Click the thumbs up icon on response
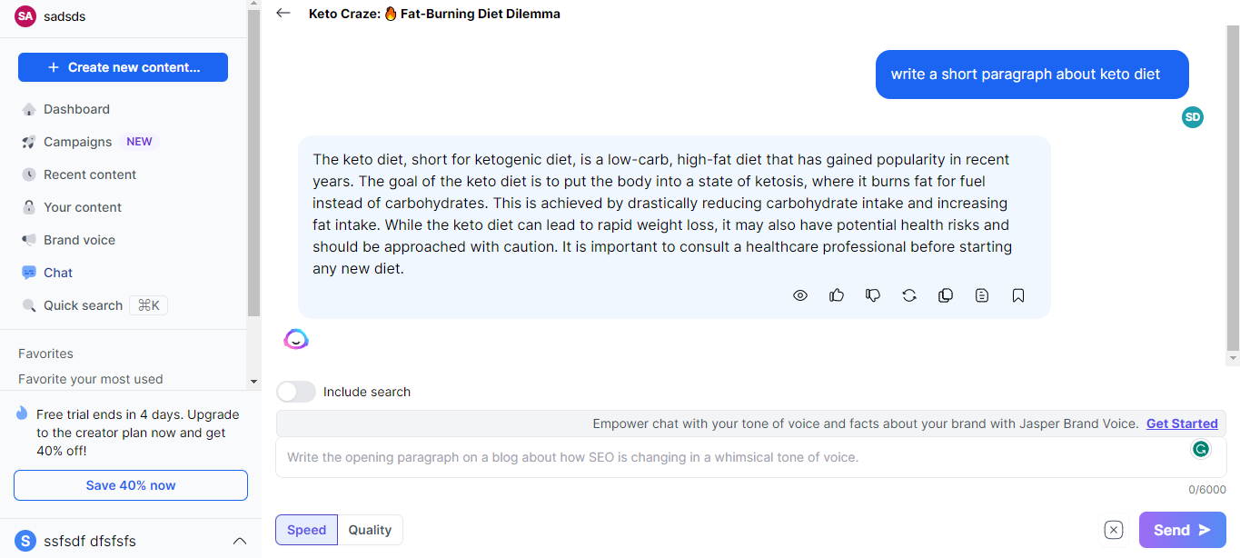The image size is (1240, 558). tap(837, 295)
